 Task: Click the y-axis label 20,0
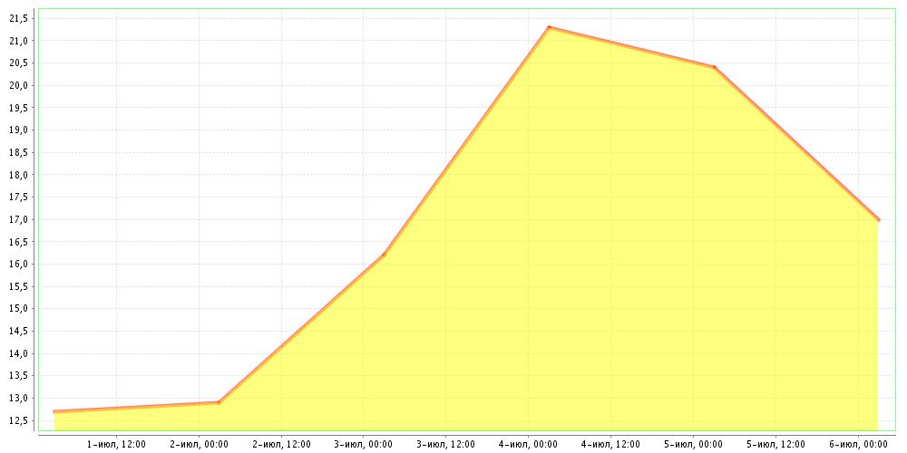point(19,85)
